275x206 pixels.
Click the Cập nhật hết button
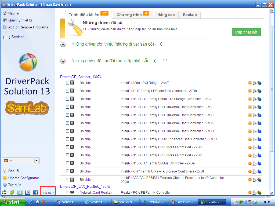click(246, 32)
